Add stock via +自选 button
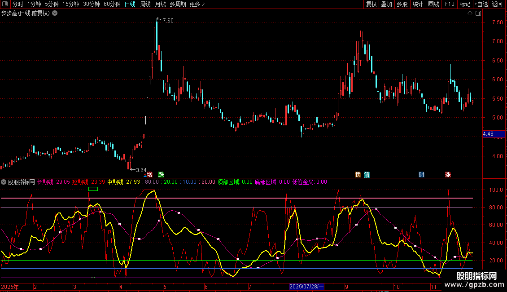 (481, 4)
